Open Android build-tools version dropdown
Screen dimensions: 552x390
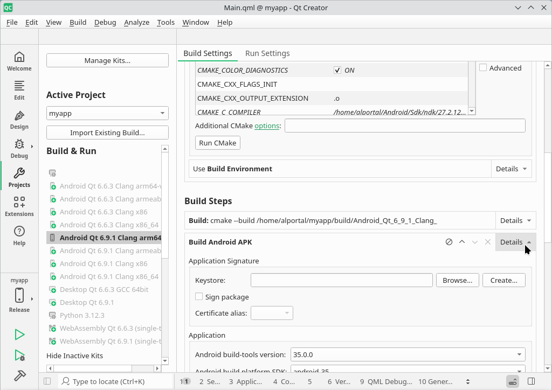(408, 354)
